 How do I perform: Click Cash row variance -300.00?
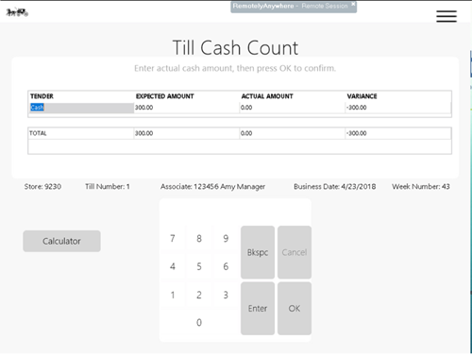point(397,108)
